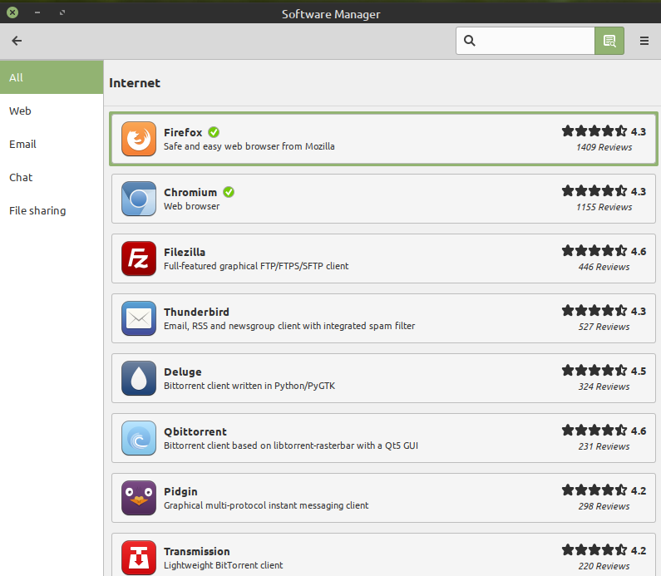The width and height of the screenshot is (661, 576).
Task: Click the Firefox app icon
Action: point(138,139)
